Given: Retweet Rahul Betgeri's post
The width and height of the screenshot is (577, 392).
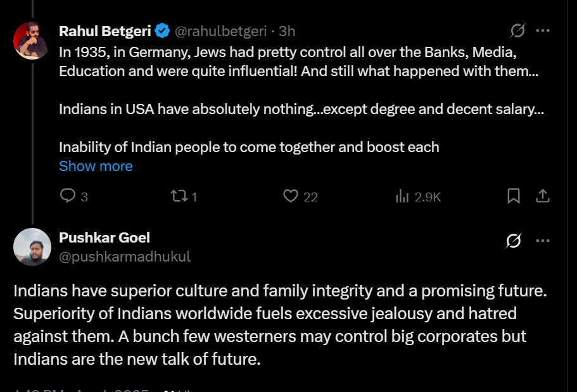Looking at the screenshot, I should [x=179, y=196].
